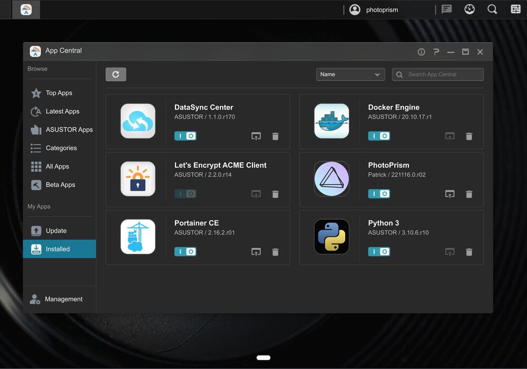Open PhotoPrism in new window icon
Image resolution: width=527 pixels, height=369 pixels.
pyautogui.click(x=450, y=194)
